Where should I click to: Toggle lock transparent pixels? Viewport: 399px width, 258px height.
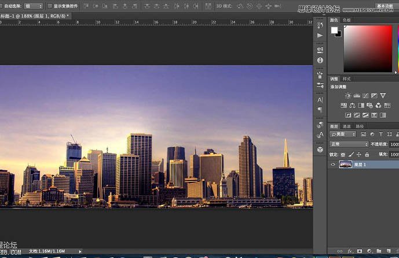point(343,155)
